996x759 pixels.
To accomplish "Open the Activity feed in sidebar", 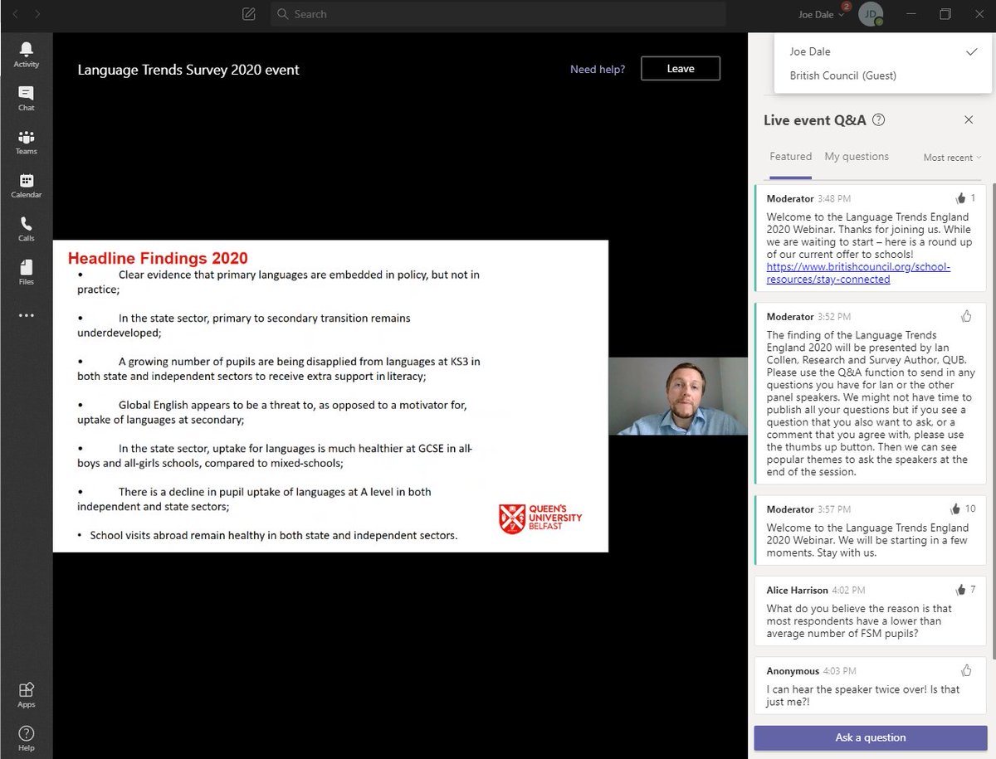I will click(x=27, y=54).
